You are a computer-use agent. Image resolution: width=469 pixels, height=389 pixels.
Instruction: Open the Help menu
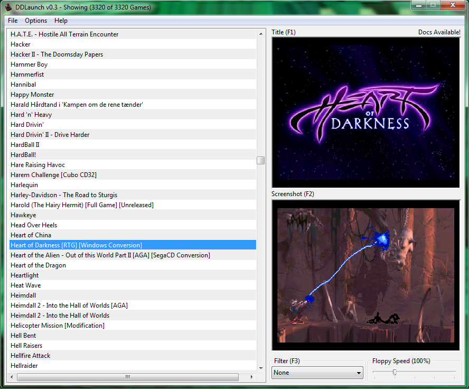61,21
